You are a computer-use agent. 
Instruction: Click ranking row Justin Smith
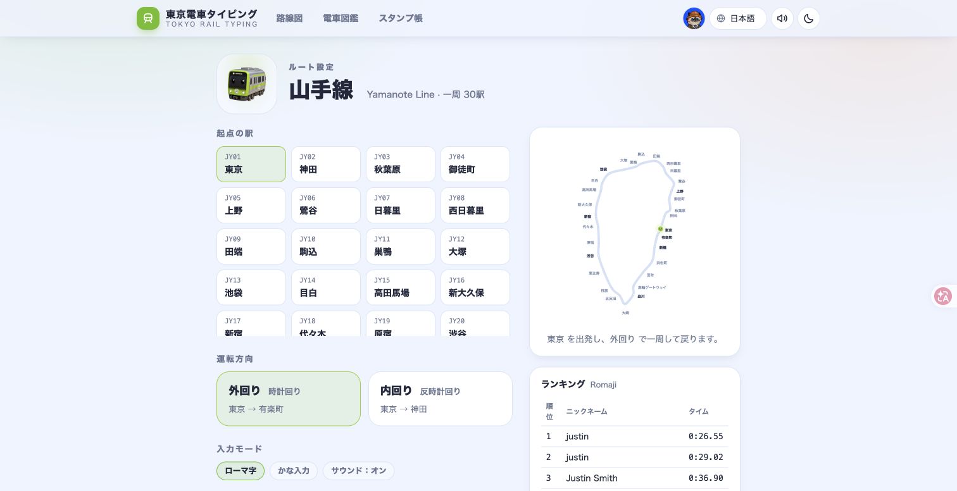(x=634, y=478)
